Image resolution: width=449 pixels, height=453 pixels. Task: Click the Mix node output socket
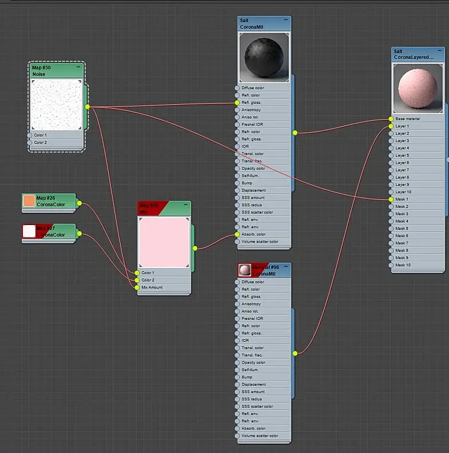(195, 248)
